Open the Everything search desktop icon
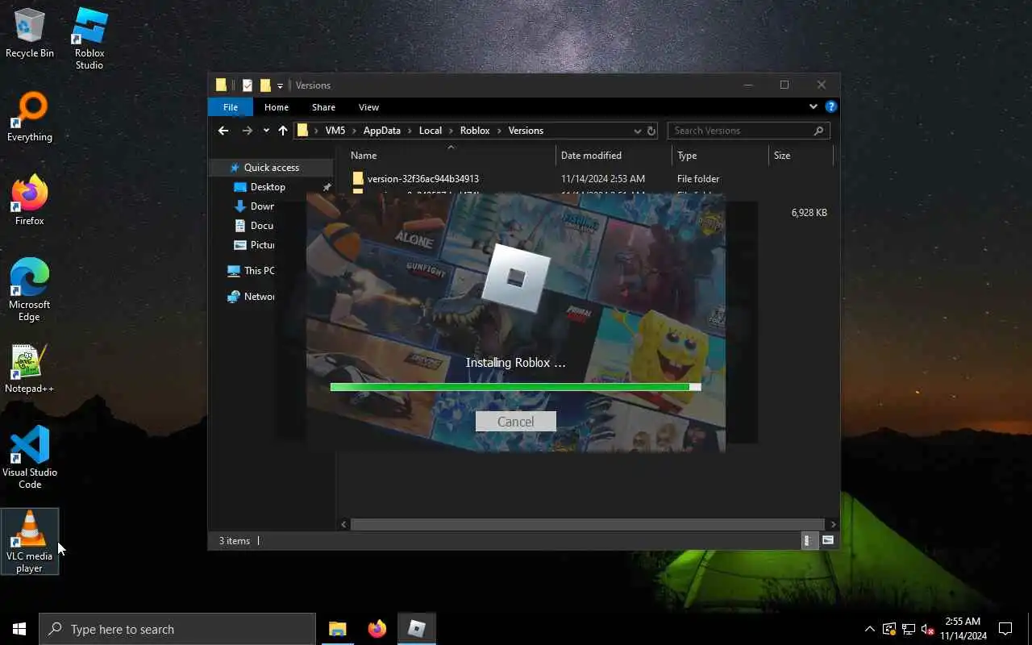This screenshot has height=645, width=1032. tap(30, 118)
